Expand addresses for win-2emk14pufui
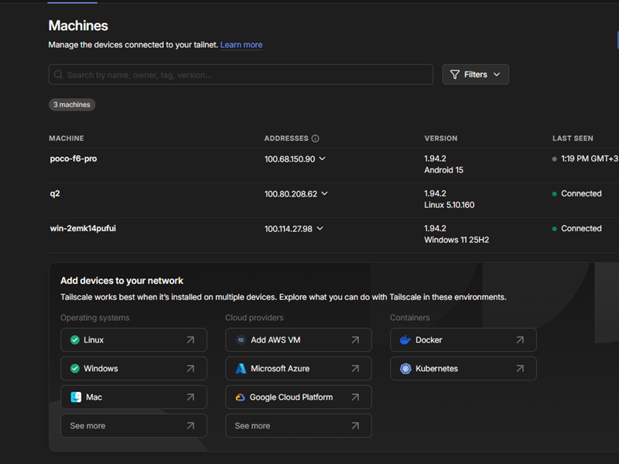This screenshot has height=464, width=619. click(x=320, y=228)
